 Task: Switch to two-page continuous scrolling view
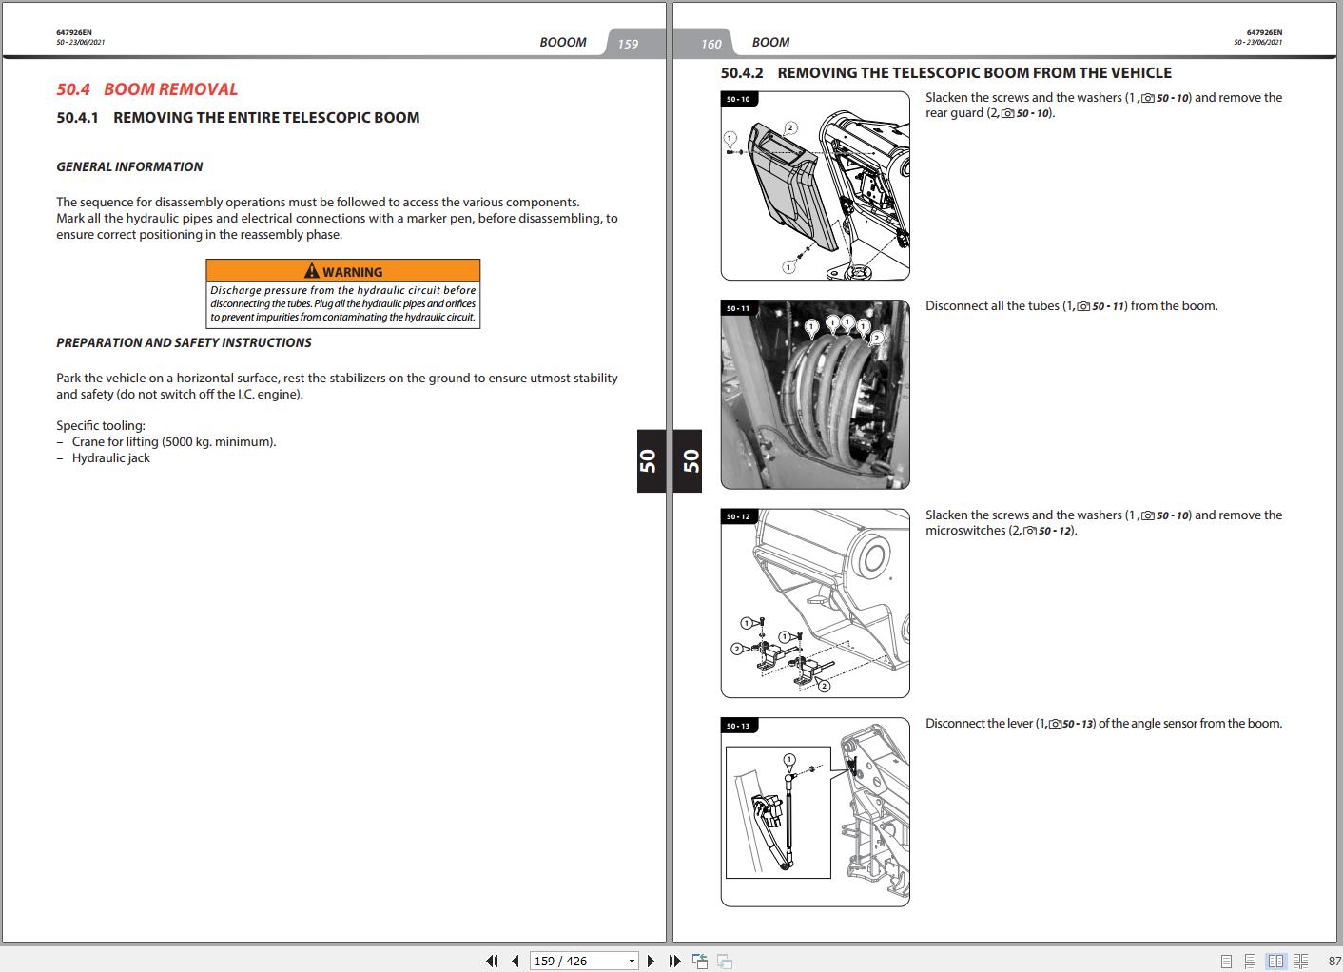pyautogui.click(x=1300, y=961)
